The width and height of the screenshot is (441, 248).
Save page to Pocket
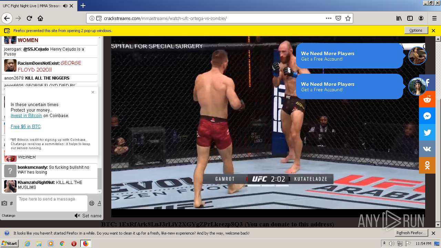coord(338,18)
